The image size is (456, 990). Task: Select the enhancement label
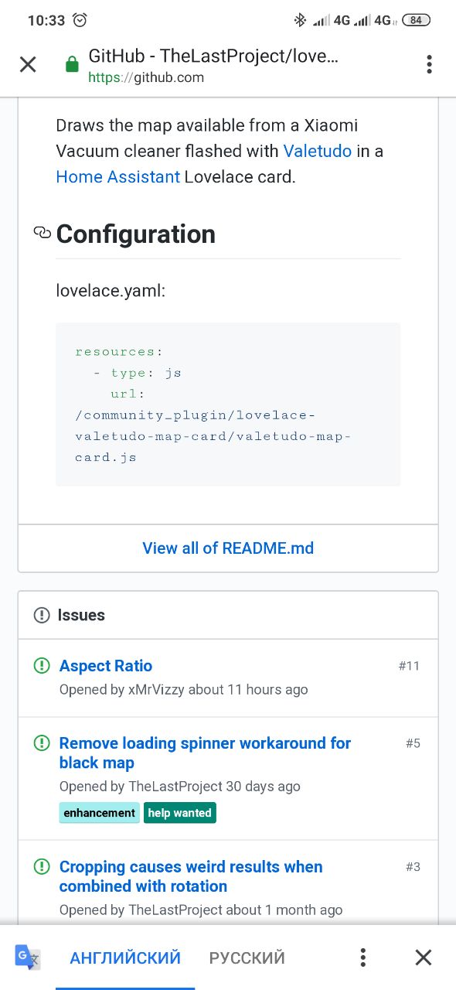pyautogui.click(x=100, y=813)
